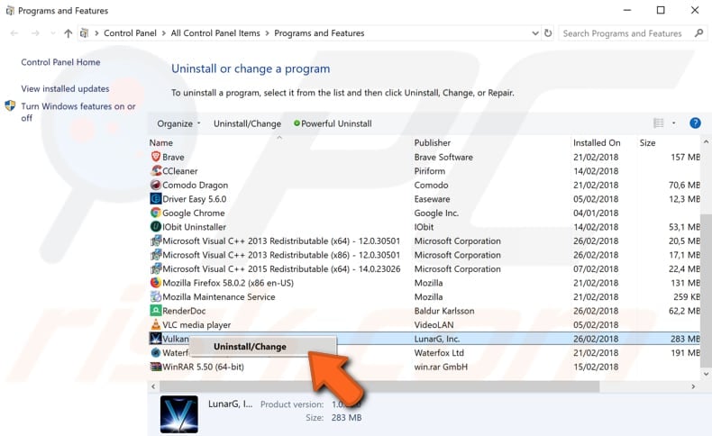Open help with the blue question mark icon

tap(695, 123)
